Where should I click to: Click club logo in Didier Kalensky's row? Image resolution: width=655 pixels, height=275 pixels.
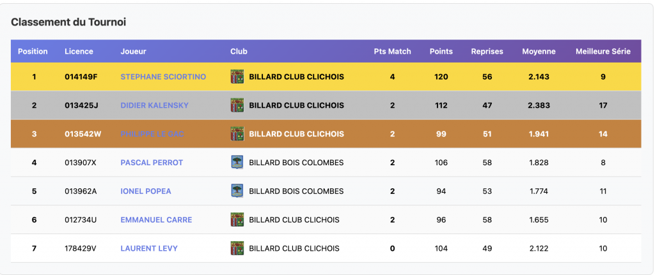(x=237, y=105)
